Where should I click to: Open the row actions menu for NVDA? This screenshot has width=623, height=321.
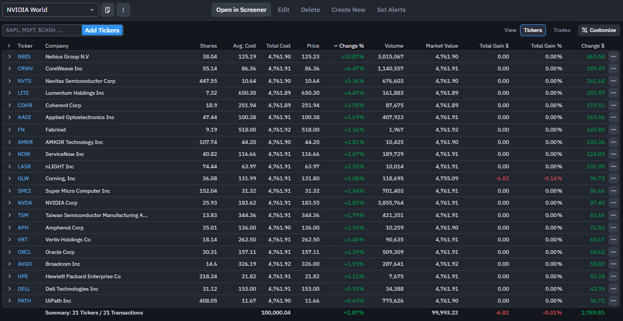613,203
